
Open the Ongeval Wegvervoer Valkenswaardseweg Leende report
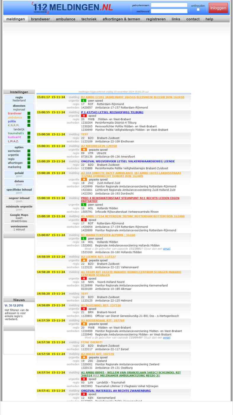pos(128,161)
